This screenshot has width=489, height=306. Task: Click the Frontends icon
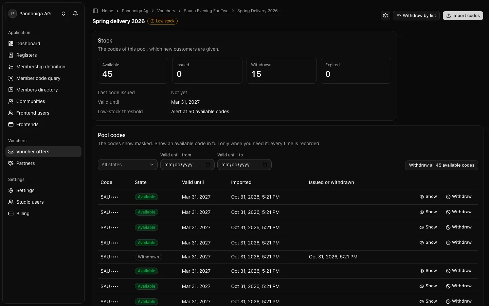(x=11, y=124)
